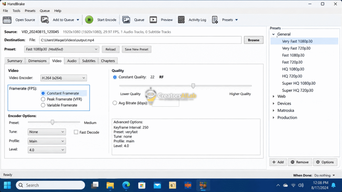Click Save New Preset button
This screenshot has height=192, width=342.
(x=137, y=49)
